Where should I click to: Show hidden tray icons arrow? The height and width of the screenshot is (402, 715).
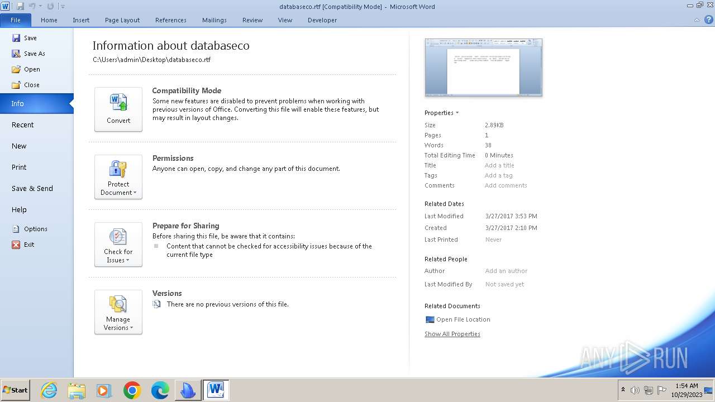tap(623, 390)
